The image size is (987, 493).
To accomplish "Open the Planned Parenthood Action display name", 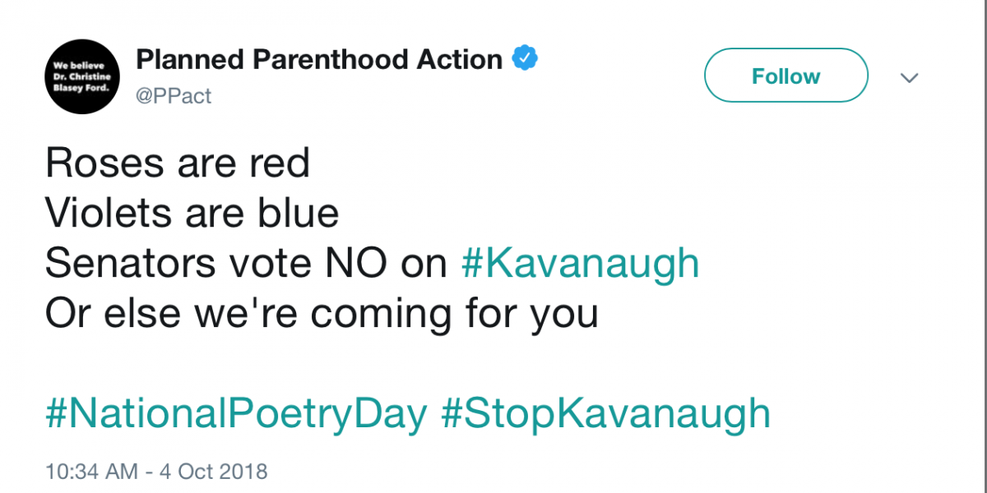I will coord(319,59).
